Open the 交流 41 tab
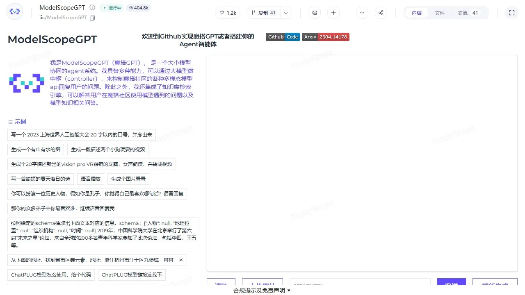Viewport: 525px width, 295px height. pyautogui.click(x=468, y=13)
